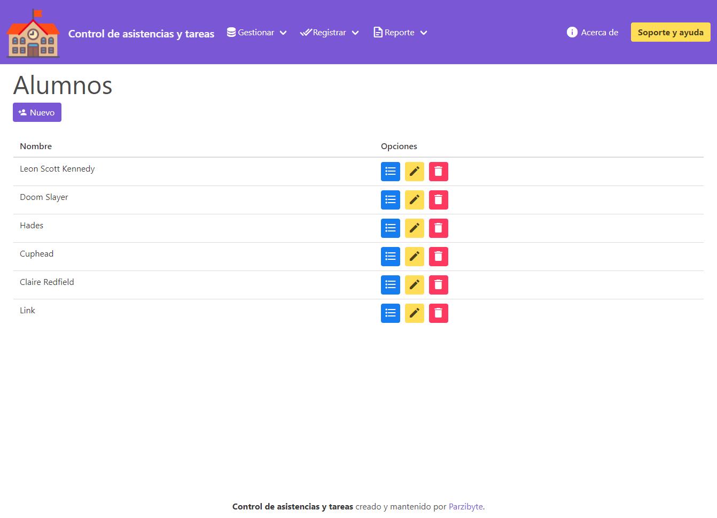Screen dimensions: 717x518
Task: Open the Registrar dropdown menu
Action: click(329, 33)
